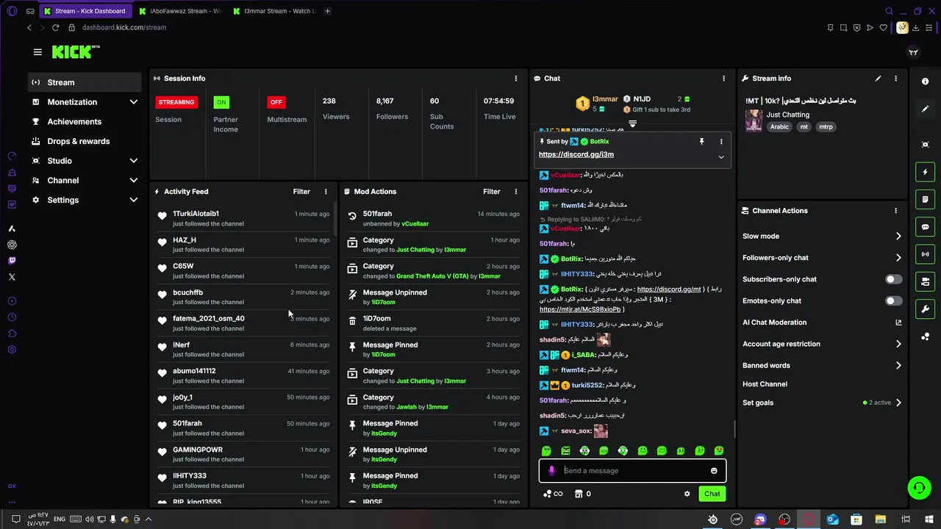Switch to I3mmar Stream browser tab
Viewport: 941px width, 529px height.
[x=273, y=11]
